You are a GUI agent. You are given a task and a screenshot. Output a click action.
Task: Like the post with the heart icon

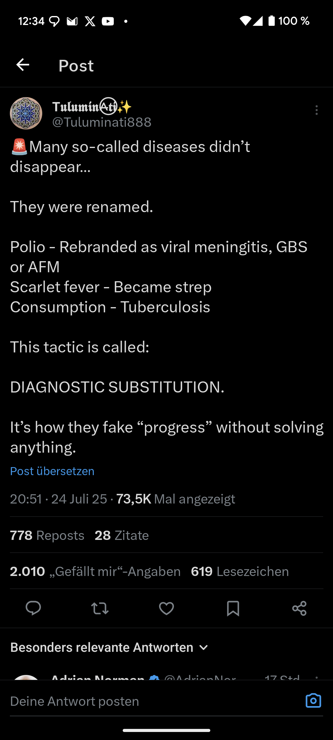pos(166,608)
